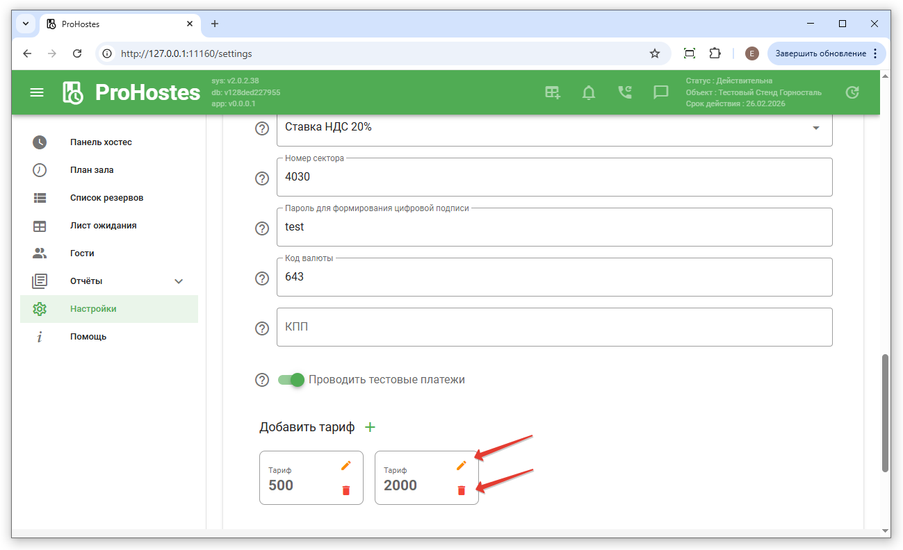Click the phone callback icon in header

[625, 92]
